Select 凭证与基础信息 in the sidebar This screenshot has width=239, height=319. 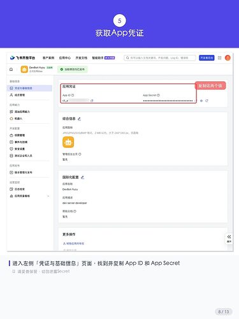pyautogui.click(x=29, y=88)
